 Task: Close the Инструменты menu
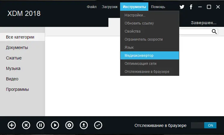134,7
